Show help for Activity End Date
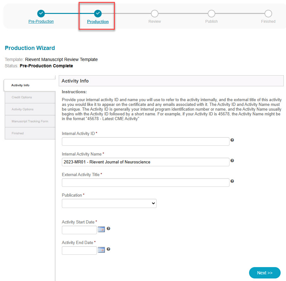Screen dimensions: 286x281 pyautogui.click(x=108, y=249)
